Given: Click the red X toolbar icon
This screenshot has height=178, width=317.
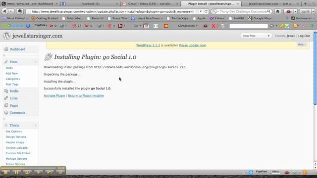Looking at the screenshot, I should 213,26.
